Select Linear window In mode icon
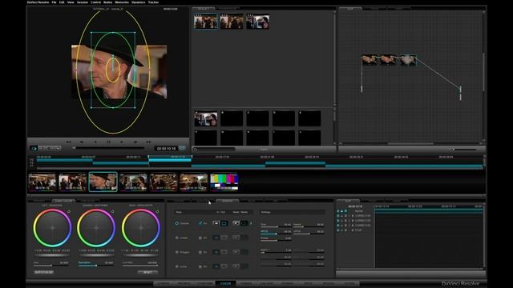 tap(216, 238)
